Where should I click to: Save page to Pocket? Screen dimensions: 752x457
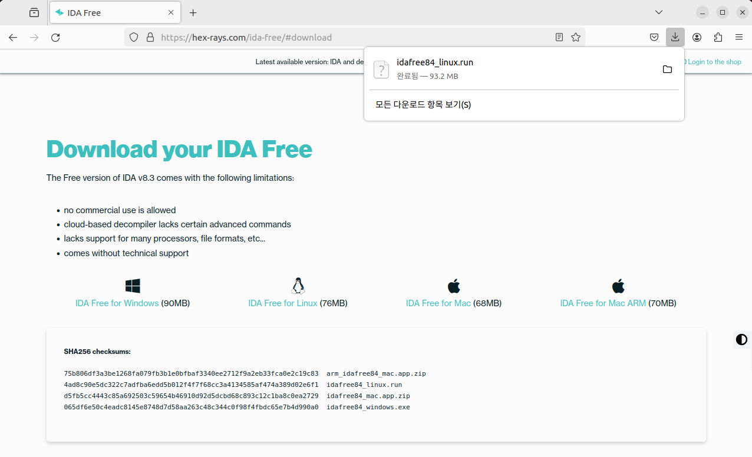click(654, 37)
